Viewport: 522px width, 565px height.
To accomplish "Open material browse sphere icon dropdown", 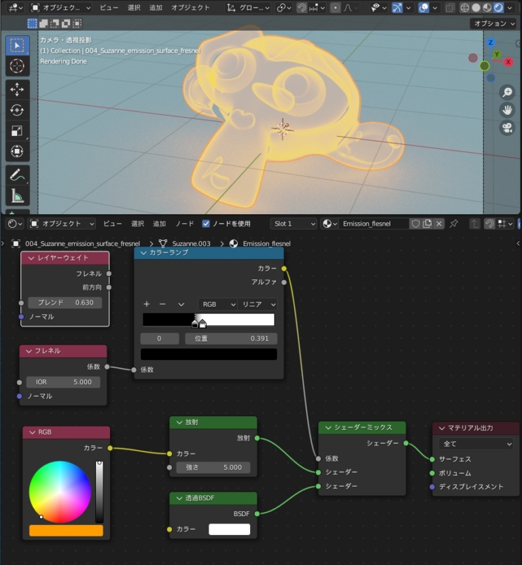I will [330, 224].
